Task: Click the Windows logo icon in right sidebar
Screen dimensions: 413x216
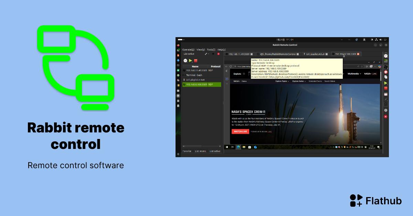Action: coord(385,66)
